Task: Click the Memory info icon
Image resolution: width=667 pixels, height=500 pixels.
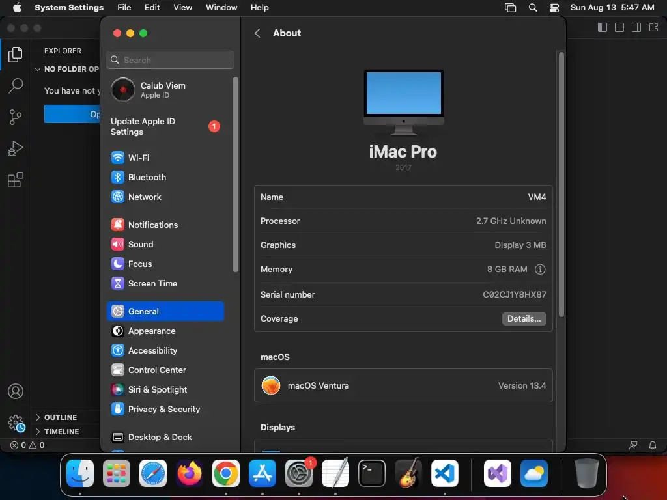Action: tap(540, 269)
